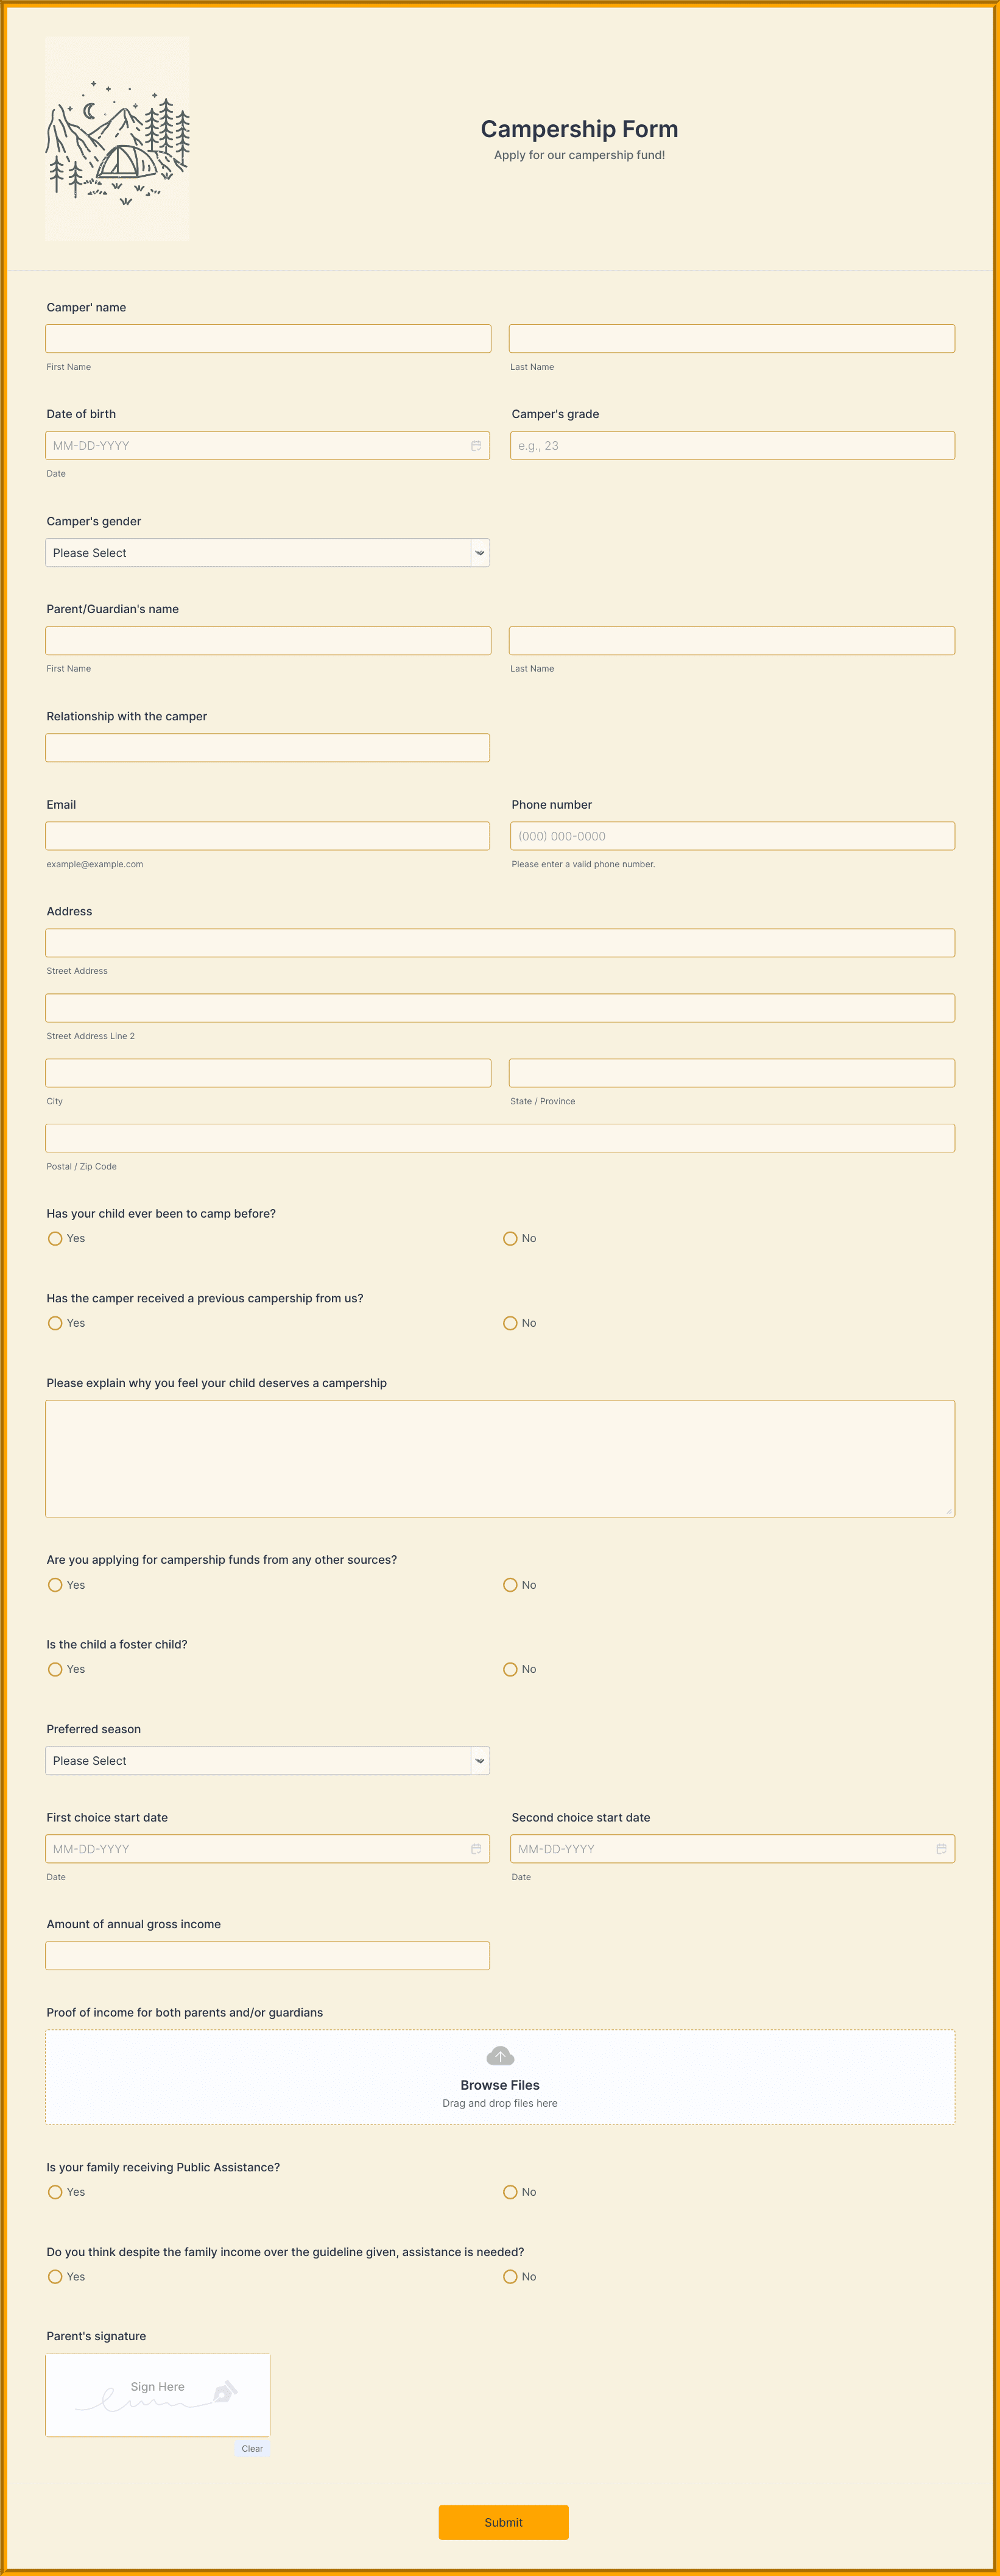This screenshot has height=2576, width=1000.
Task: Clear the parent's signature
Action: (x=252, y=2449)
